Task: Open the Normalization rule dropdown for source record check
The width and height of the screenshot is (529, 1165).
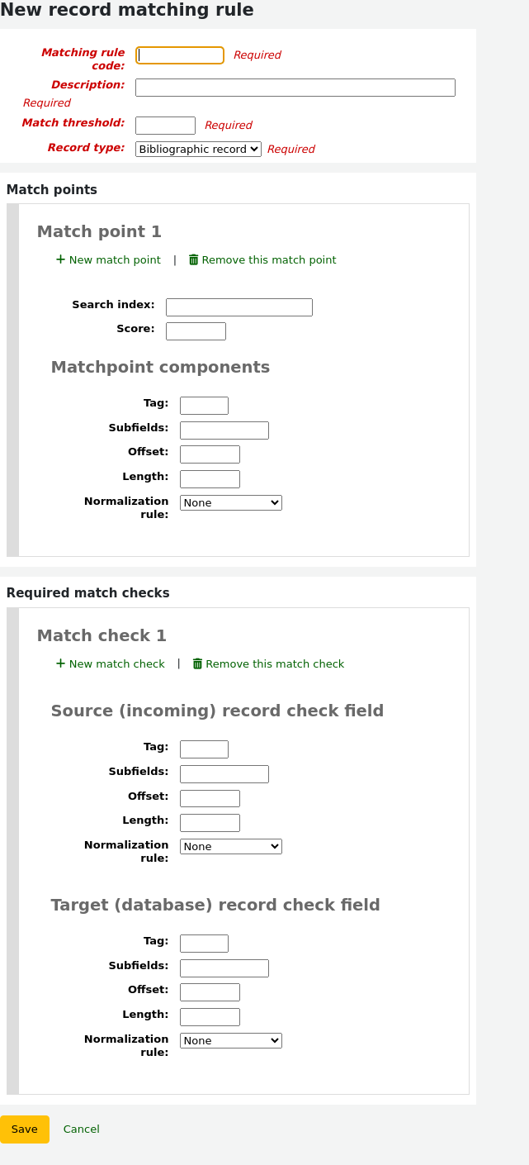Action: pos(230,846)
